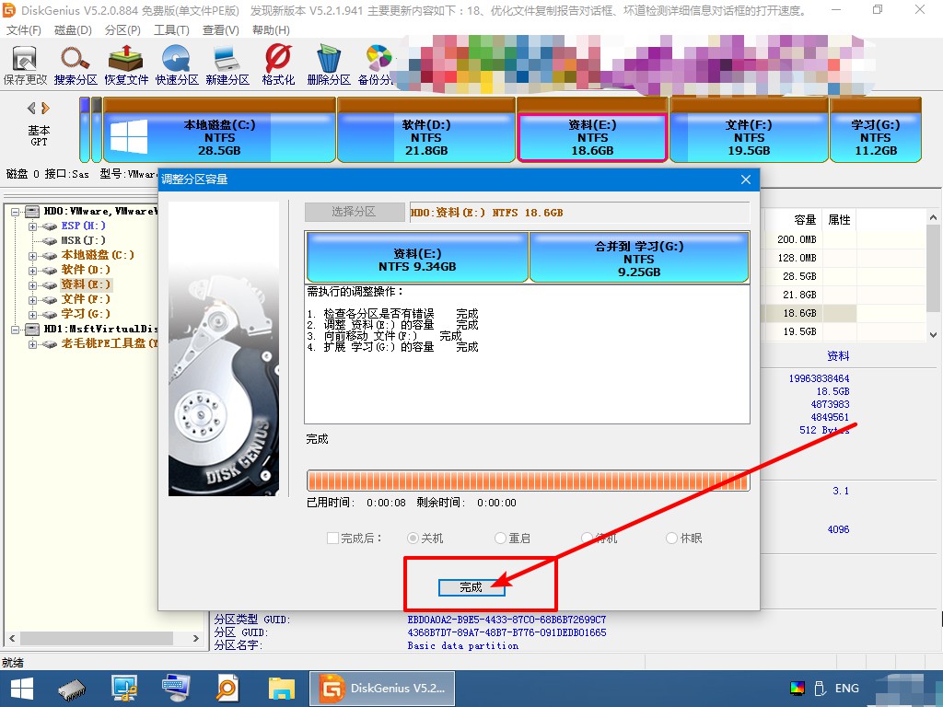Screen dimensions: 943x707
Task: Collapse the HD1 MsftVirtualDisk tree node
Action: pos(15,330)
